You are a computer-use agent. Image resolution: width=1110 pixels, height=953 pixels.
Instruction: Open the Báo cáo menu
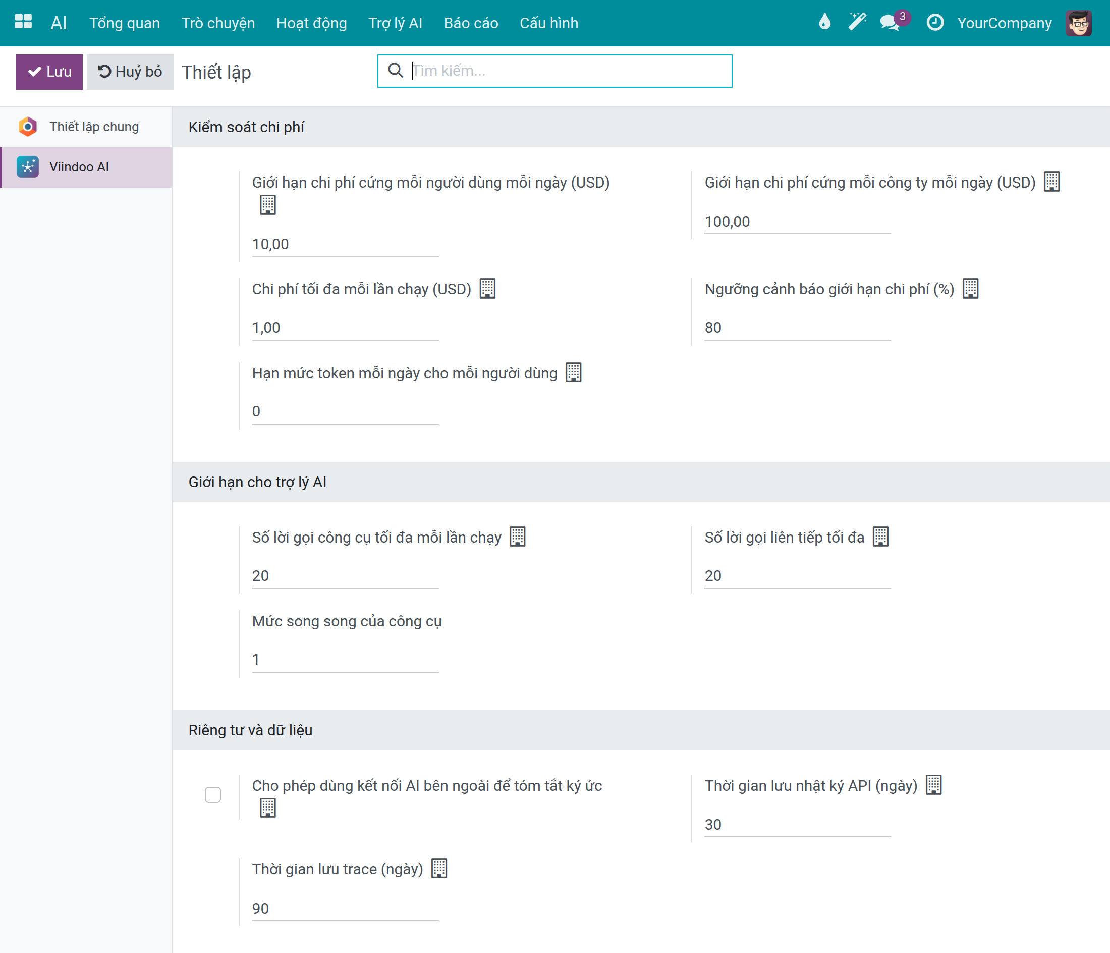click(471, 23)
